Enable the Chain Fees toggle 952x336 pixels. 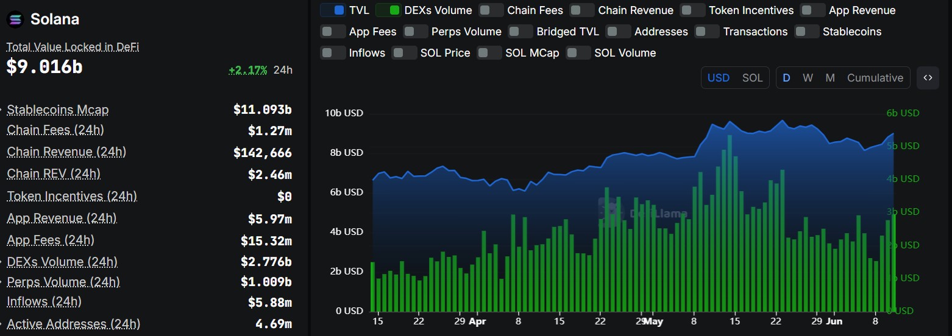click(491, 10)
